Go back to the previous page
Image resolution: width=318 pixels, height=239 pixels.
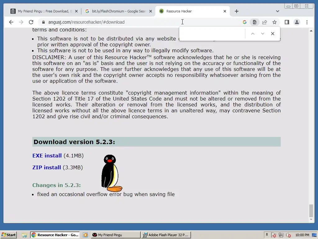pos(11,22)
